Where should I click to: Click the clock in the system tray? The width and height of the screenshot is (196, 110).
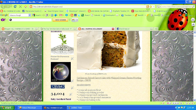click(x=190, y=108)
